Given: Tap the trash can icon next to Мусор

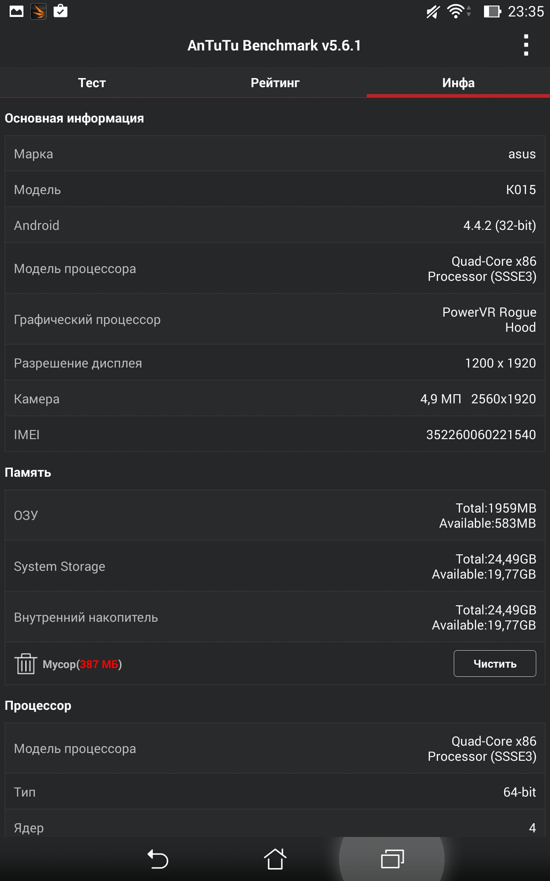Looking at the screenshot, I should coord(26,664).
